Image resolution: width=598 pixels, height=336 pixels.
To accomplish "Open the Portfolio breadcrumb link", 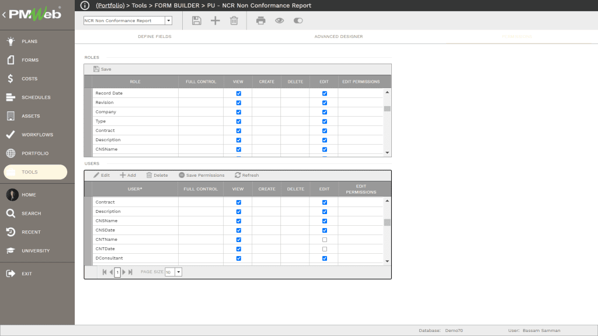I will 110,5.
